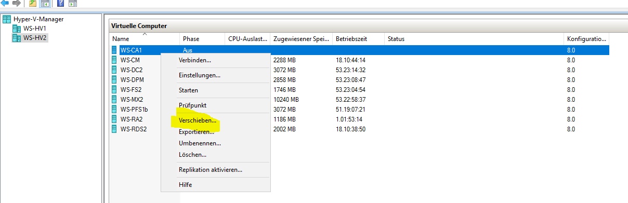Click the WS-DC2 virtual machine icon
This screenshot has height=203, width=628.
(115, 70)
